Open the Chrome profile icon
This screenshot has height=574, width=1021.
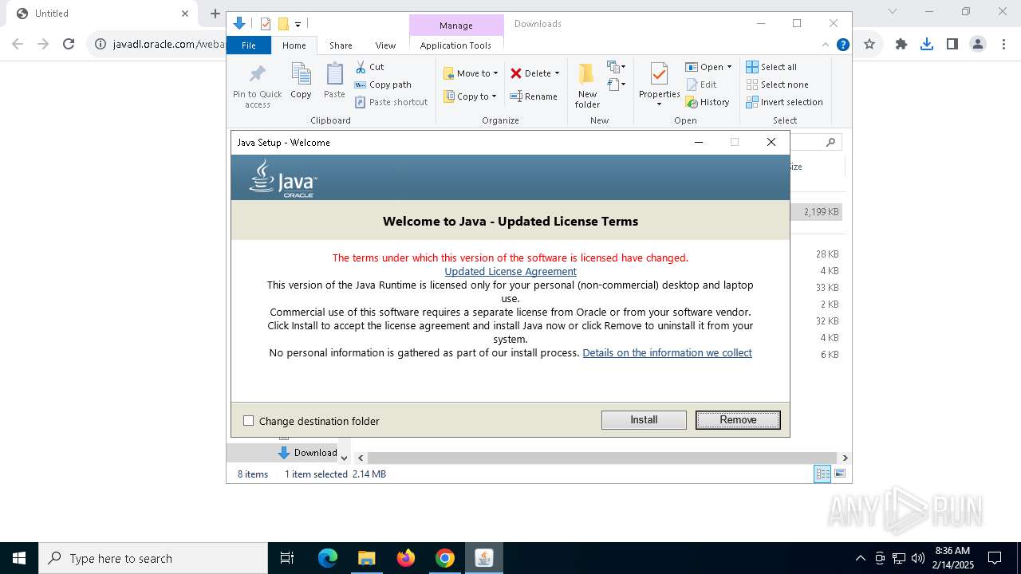[977, 44]
